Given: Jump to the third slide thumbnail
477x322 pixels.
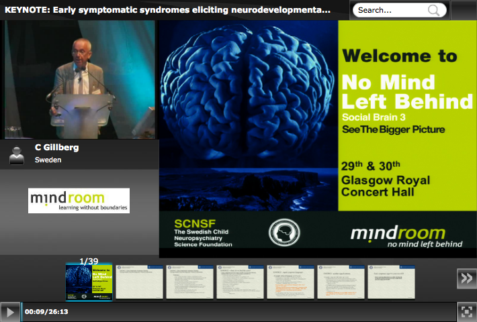Looking at the screenshot, I should point(190,282).
